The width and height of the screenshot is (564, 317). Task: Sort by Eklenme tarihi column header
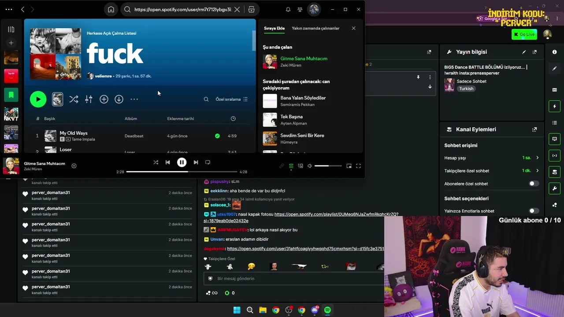[181, 119]
